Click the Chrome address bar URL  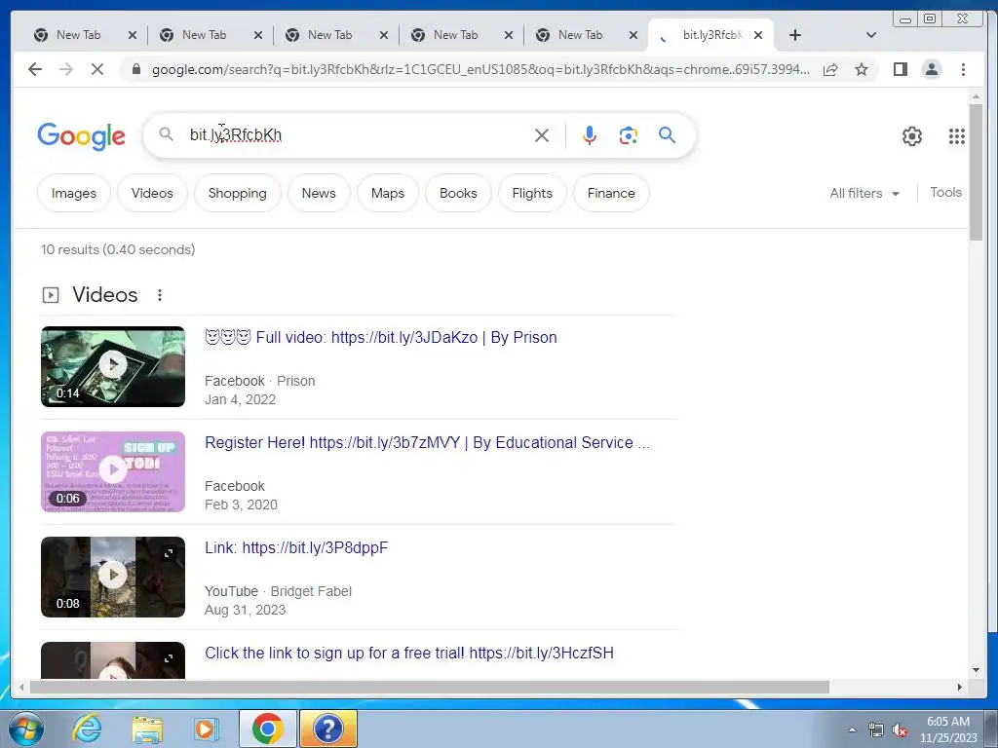(480, 69)
